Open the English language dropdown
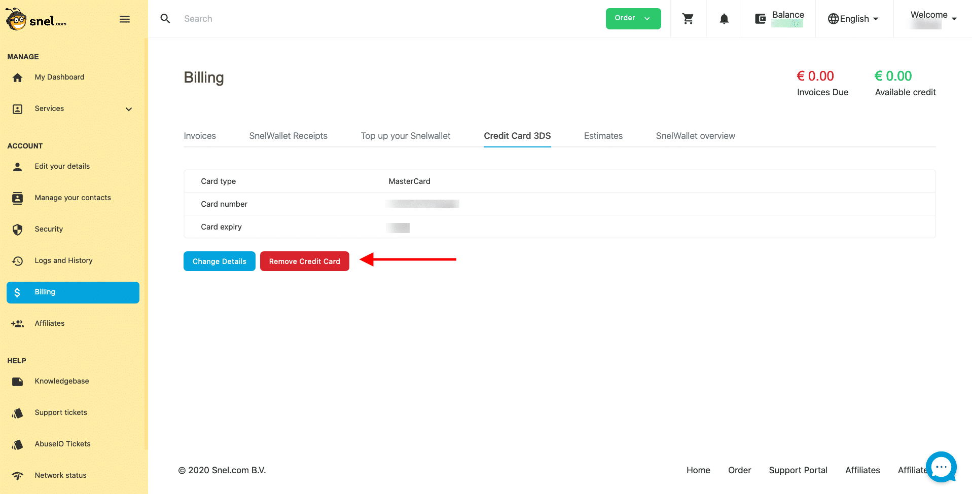The width and height of the screenshot is (972, 494). click(x=853, y=19)
